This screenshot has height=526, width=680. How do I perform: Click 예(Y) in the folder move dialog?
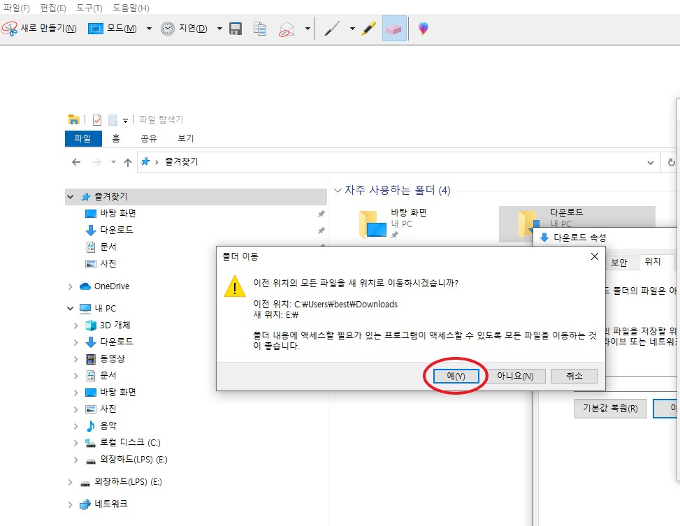tap(456, 376)
